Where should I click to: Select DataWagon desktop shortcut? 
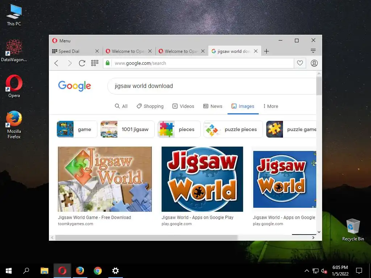14,51
